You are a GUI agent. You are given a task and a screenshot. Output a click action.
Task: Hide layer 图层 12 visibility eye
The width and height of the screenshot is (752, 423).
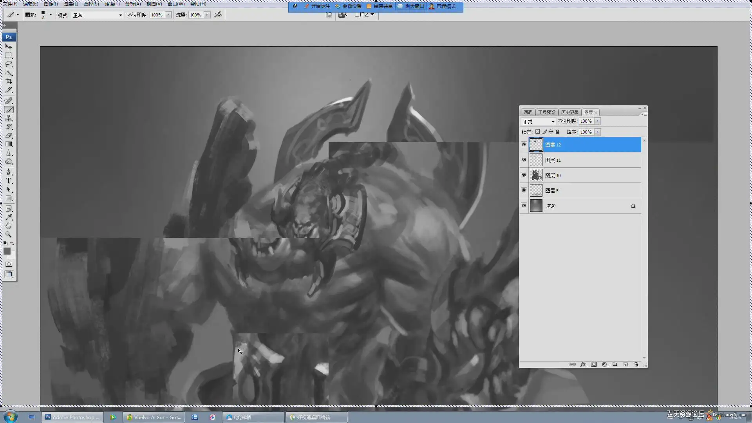point(524,145)
